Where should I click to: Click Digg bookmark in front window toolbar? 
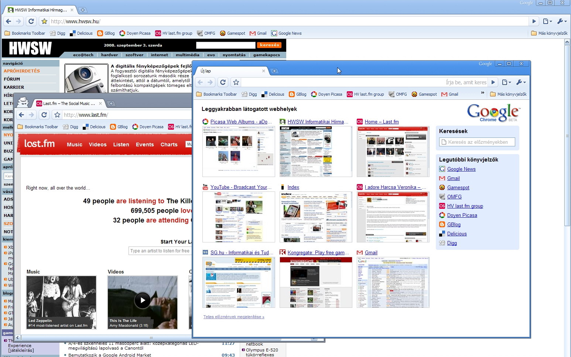[249, 94]
